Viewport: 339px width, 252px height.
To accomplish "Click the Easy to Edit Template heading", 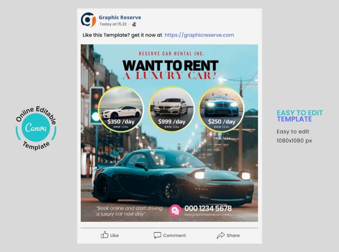I will pos(300,116).
